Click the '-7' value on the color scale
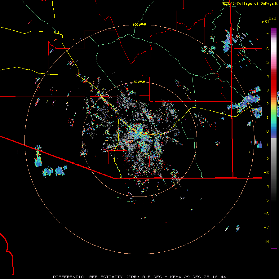Viewport: 279px width, 279px height. click(266, 228)
